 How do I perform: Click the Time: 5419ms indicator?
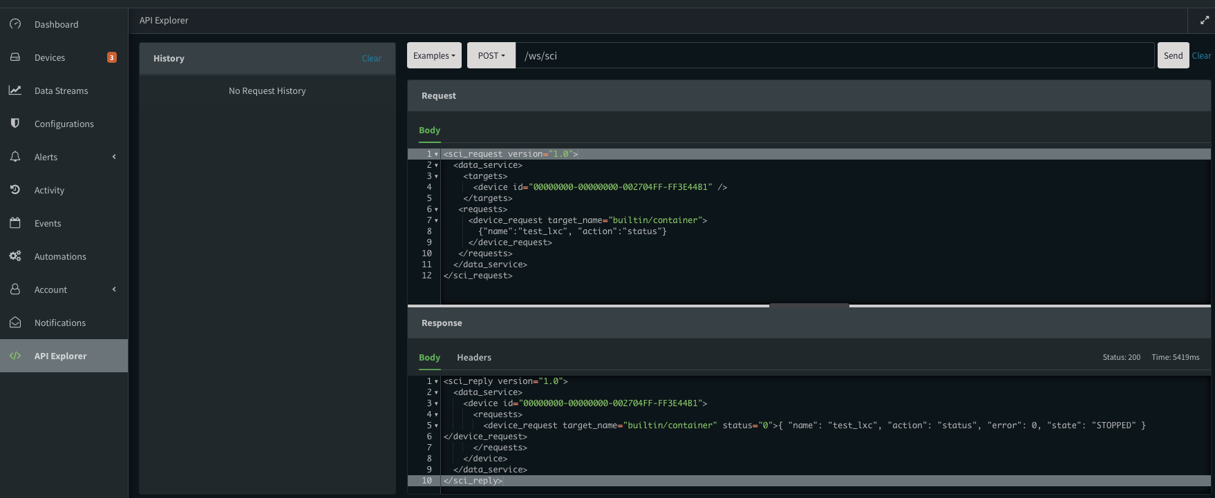[1175, 357]
